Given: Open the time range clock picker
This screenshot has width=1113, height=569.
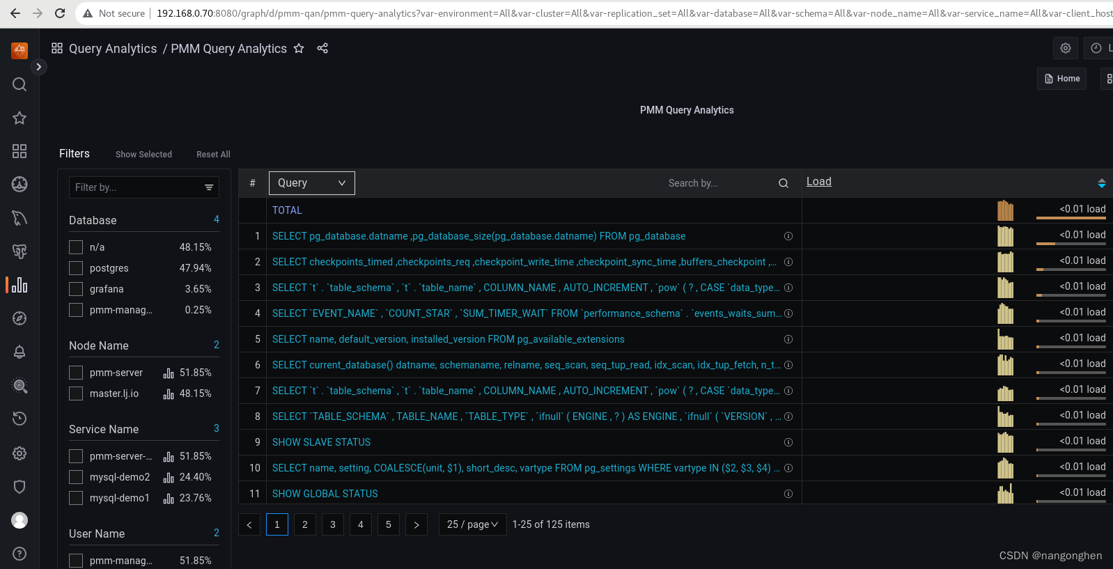Looking at the screenshot, I should [x=1096, y=48].
